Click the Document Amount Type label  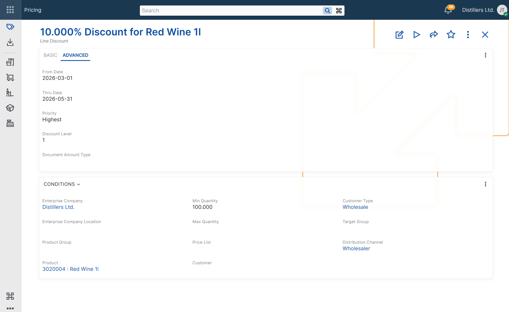click(66, 155)
